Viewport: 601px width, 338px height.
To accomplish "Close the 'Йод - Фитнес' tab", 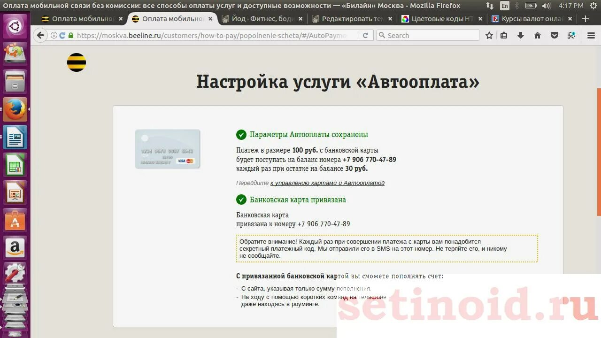I will point(300,19).
